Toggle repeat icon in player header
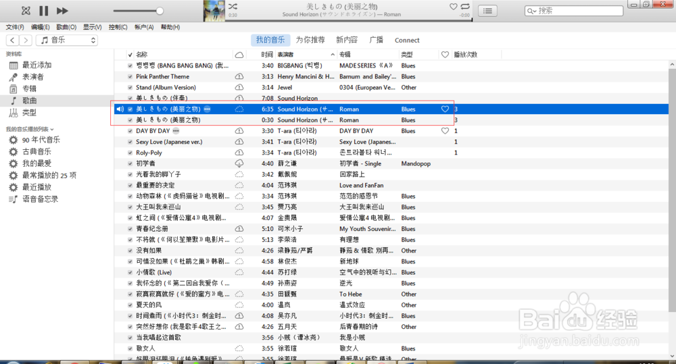This screenshot has height=364, width=676. click(465, 7)
